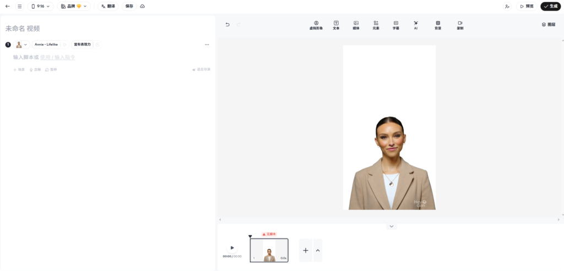Open the 媒体 media panel
Screen dimensions: 564x271
pyautogui.click(x=356, y=25)
